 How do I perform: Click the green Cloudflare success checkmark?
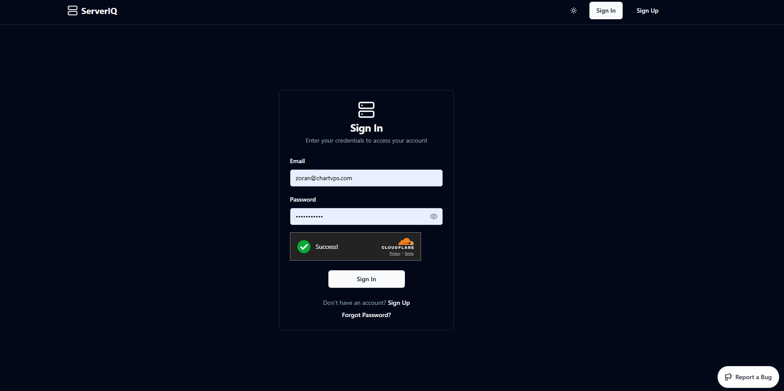pos(304,247)
